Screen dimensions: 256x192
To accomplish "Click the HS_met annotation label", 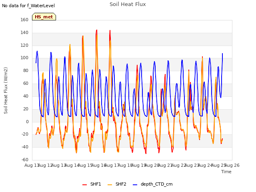I will coord(44,17).
